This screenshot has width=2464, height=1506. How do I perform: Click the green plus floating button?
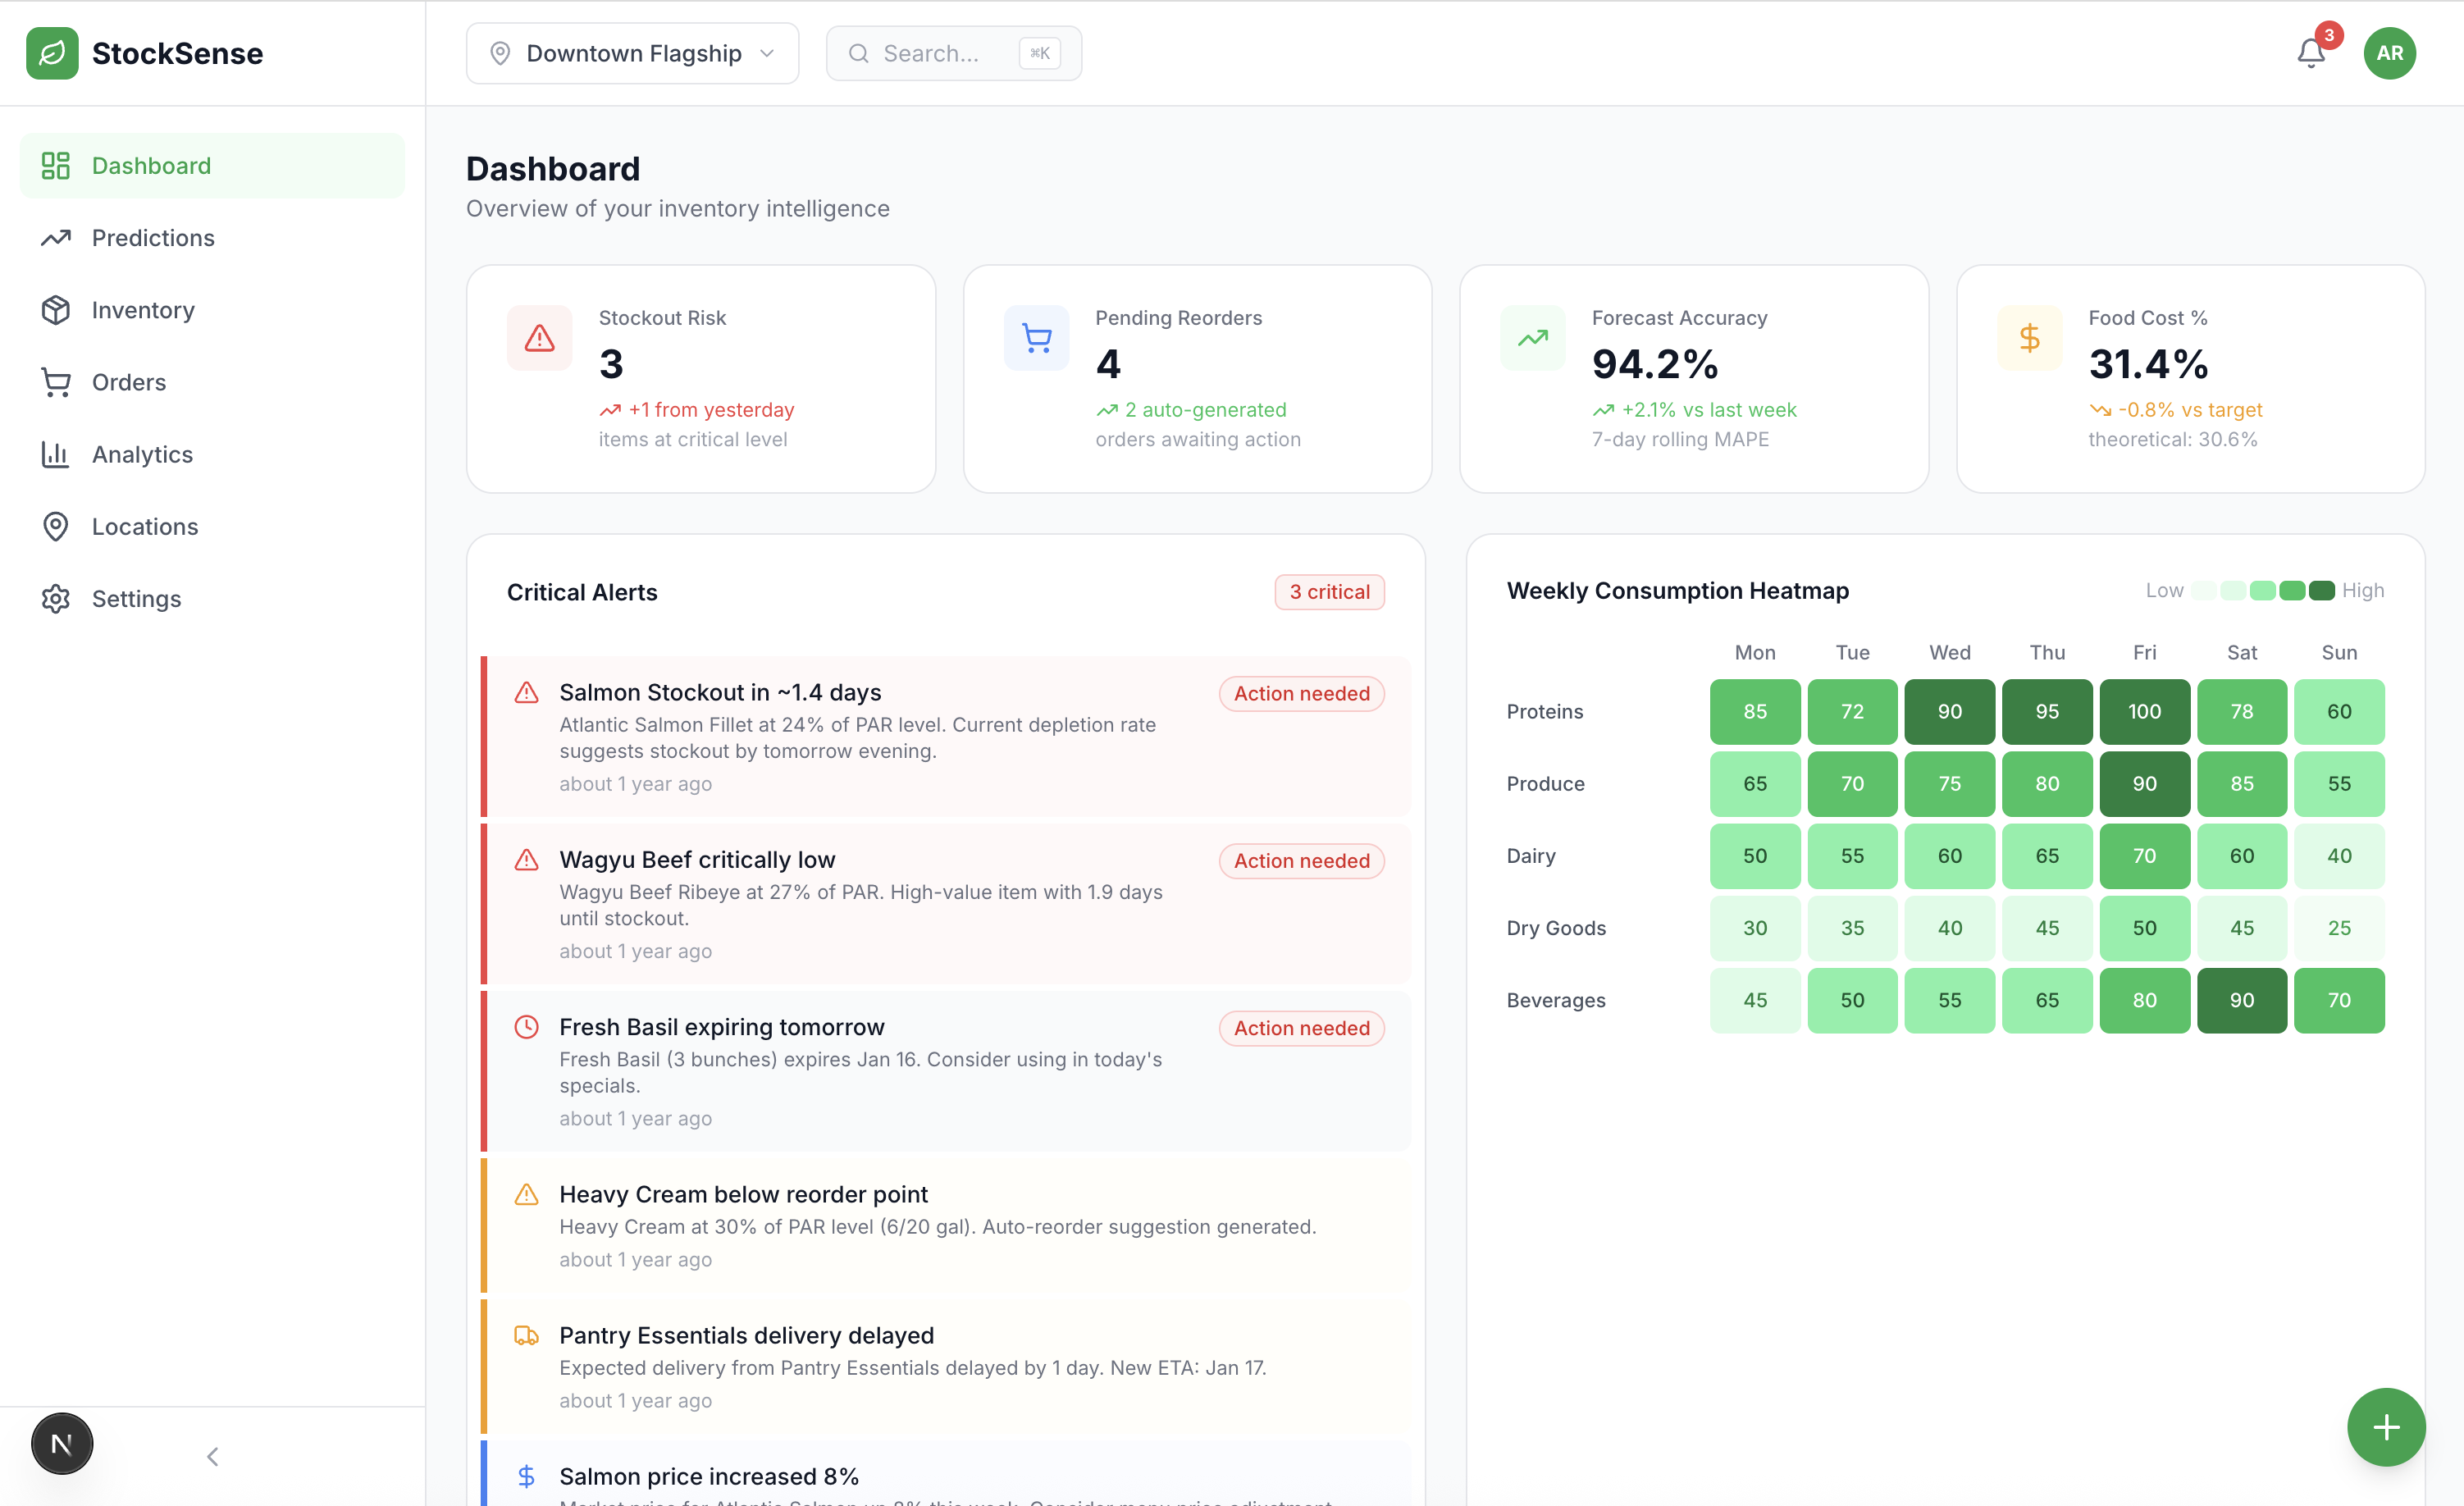(2385, 1426)
